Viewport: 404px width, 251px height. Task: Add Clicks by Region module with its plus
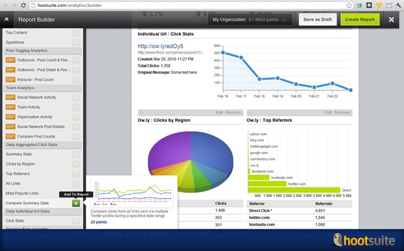coord(76,164)
